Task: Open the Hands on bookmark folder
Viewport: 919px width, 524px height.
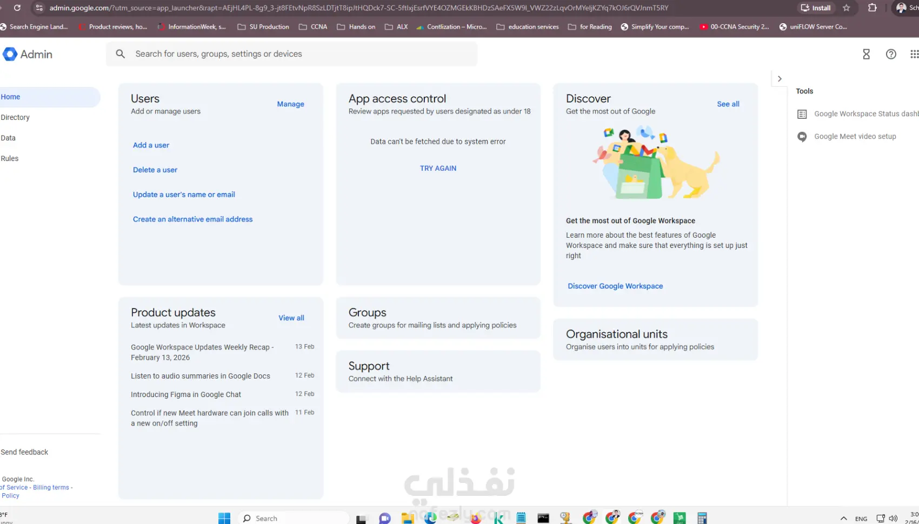Action: 356,26
